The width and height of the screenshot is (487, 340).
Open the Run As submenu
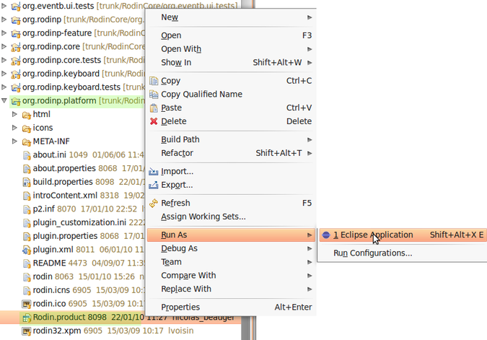coord(230,235)
